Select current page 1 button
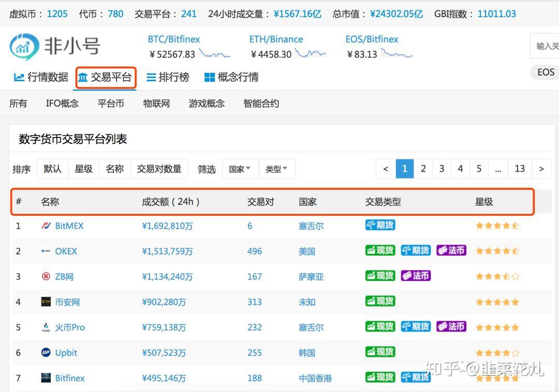 tap(405, 169)
